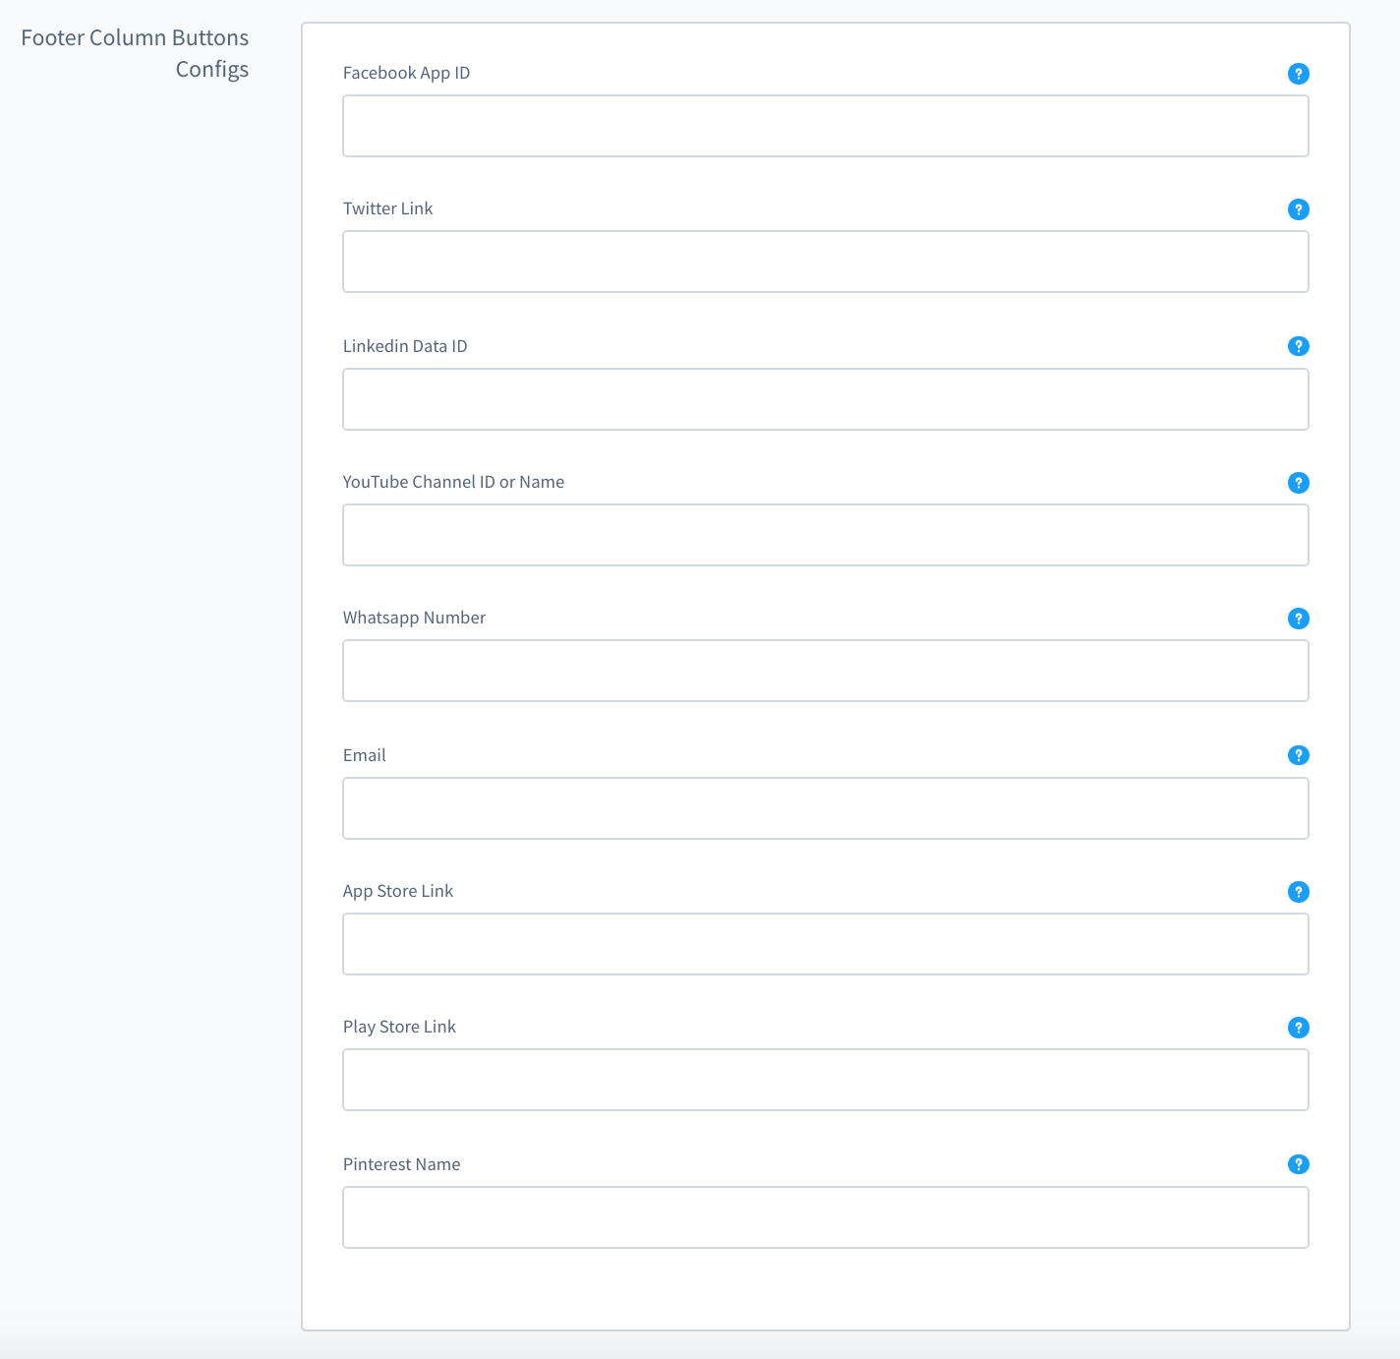1400x1359 pixels.
Task: Show the App Store Link help tooltip
Action: (1298, 892)
